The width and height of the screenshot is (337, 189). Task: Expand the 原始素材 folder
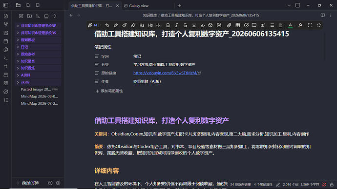click(x=38, y=54)
